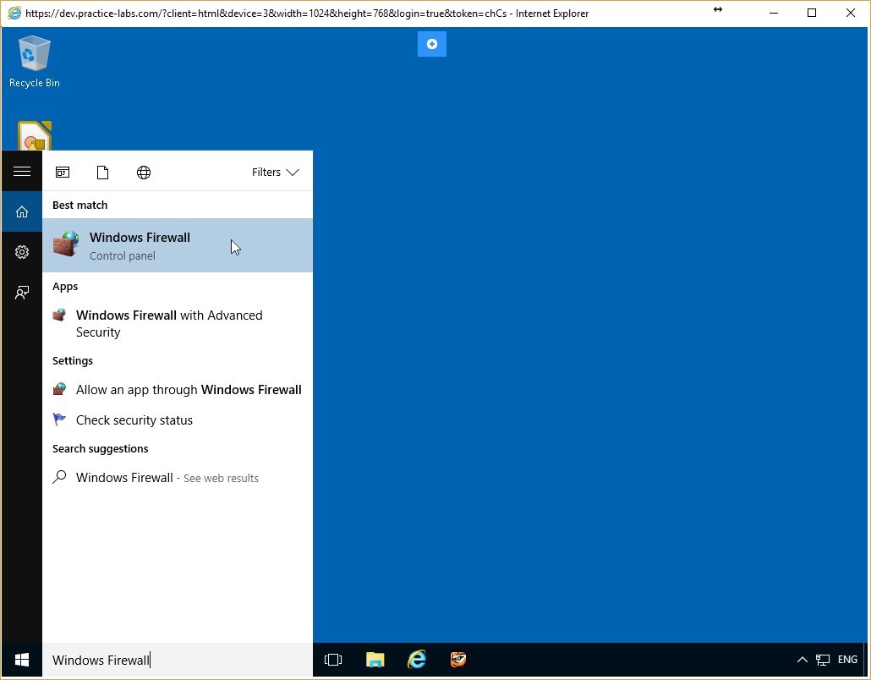The height and width of the screenshot is (680, 871).
Task: Click the user account icon in search sidebar
Action: coord(22,293)
